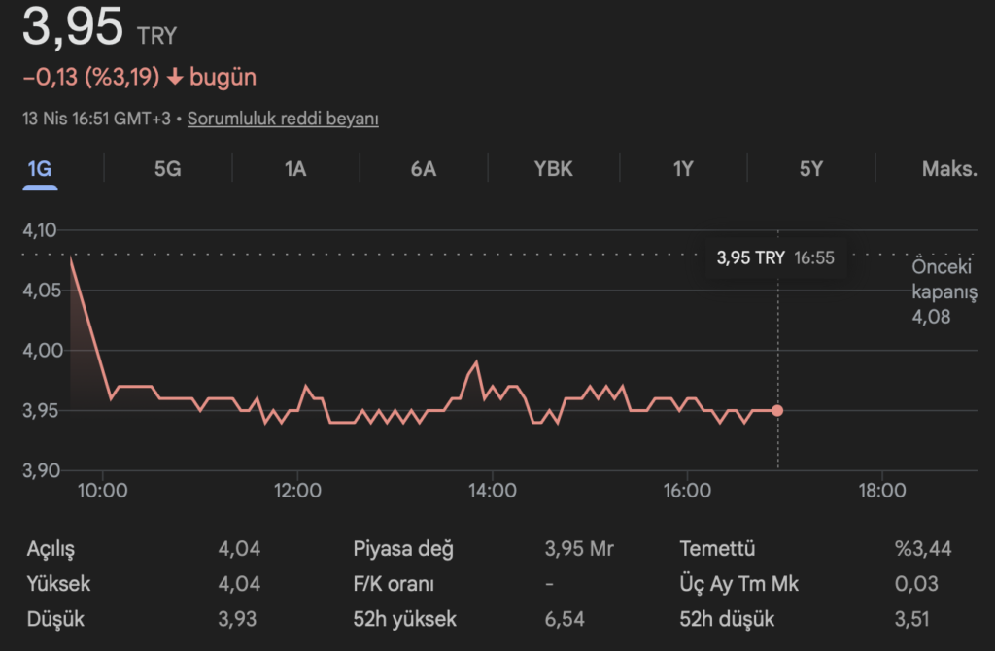The width and height of the screenshot is (995, 651).
Task: Click the Açılış stat label
Action: [50, 549]
